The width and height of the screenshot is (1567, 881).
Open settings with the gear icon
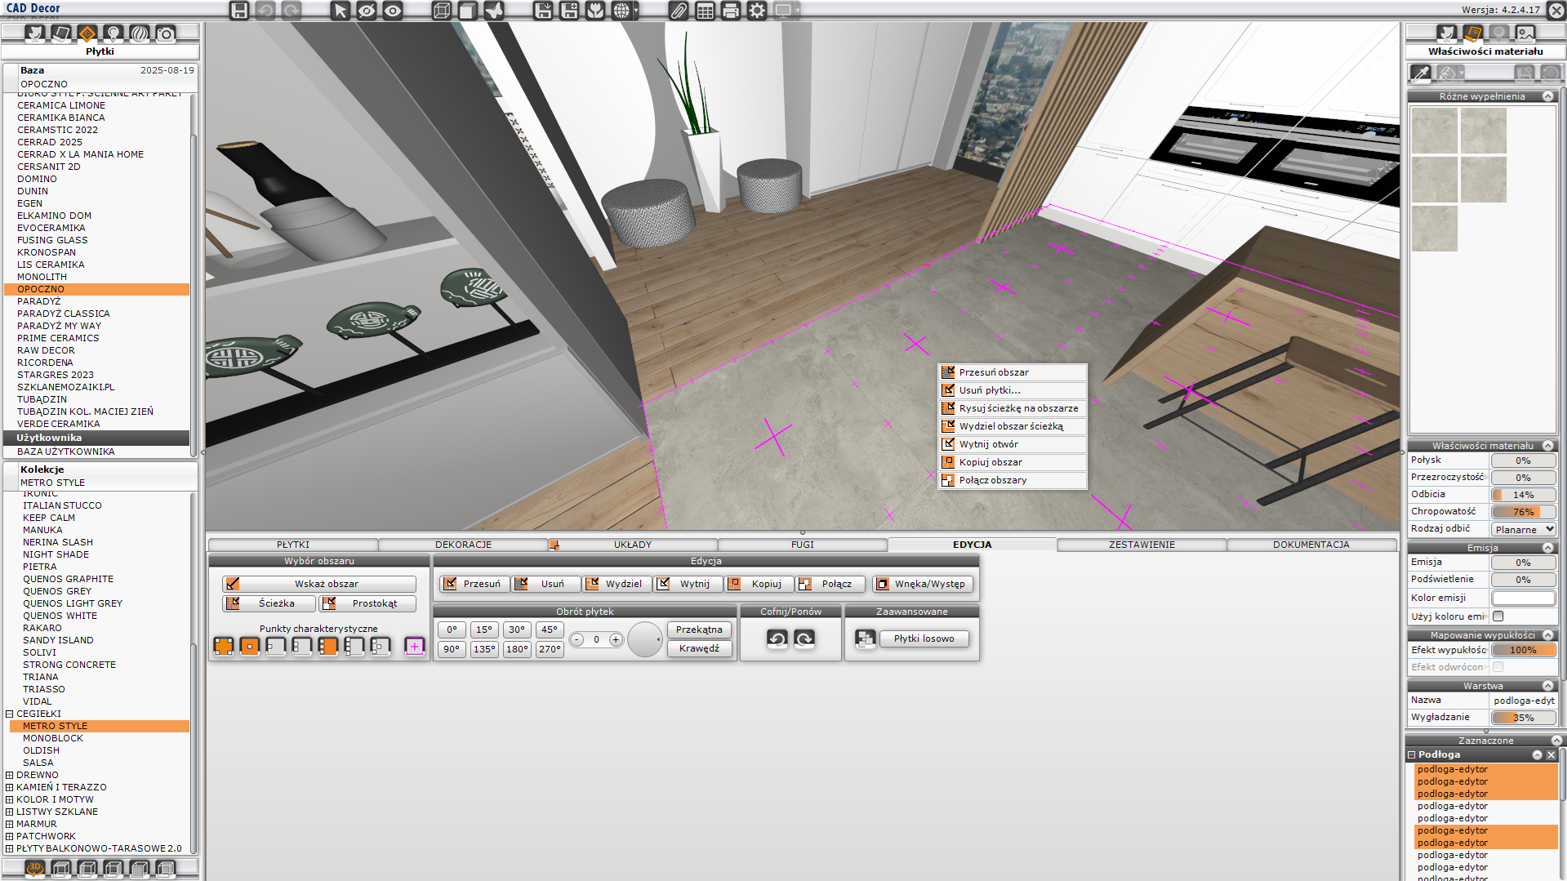click(757, 11)
